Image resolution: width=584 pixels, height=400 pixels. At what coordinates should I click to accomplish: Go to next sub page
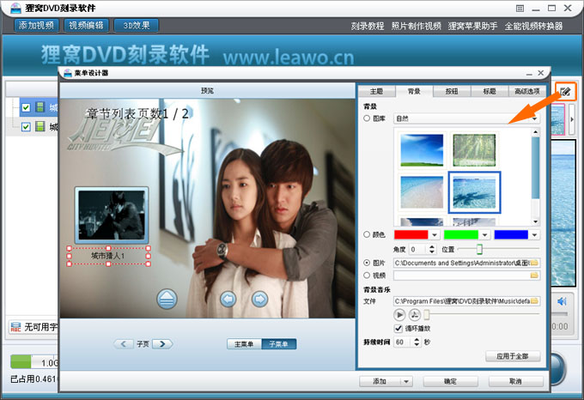[x=162, y=344]
